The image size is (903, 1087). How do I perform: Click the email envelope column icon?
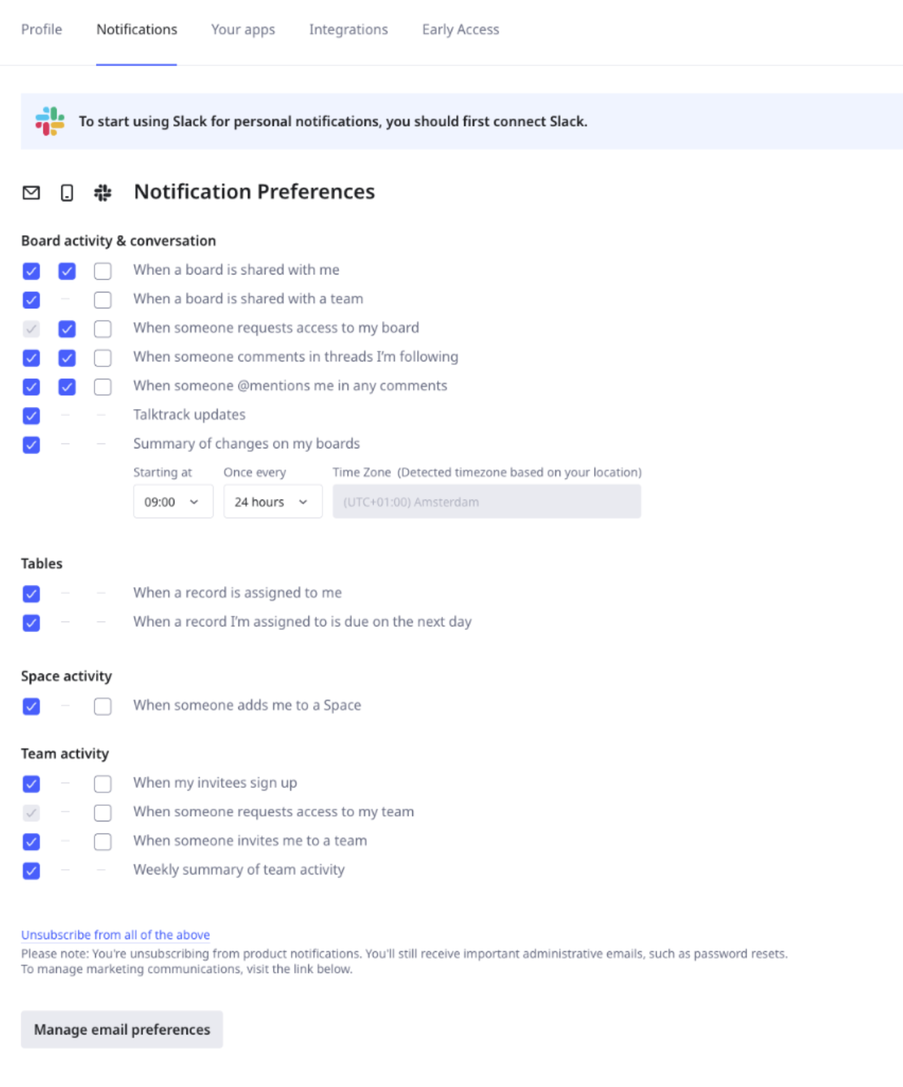click(31, 193)
